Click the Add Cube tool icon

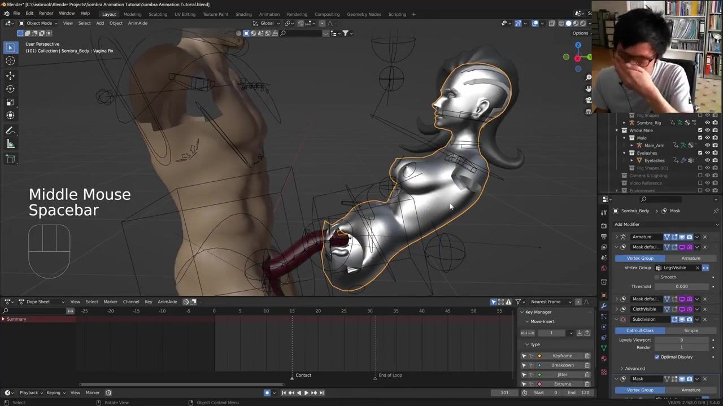[10, 159]
